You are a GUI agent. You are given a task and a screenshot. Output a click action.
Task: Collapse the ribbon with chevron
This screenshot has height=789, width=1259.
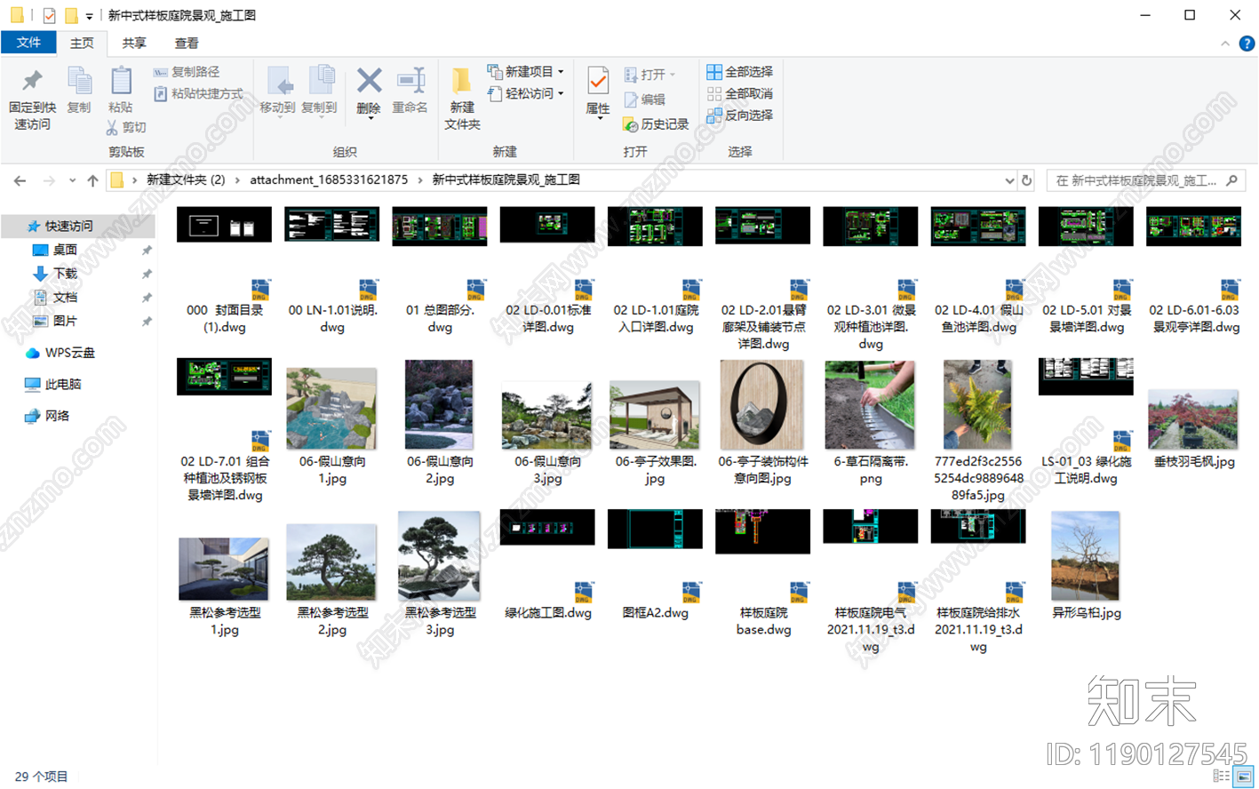click(x=1225, y=44)
